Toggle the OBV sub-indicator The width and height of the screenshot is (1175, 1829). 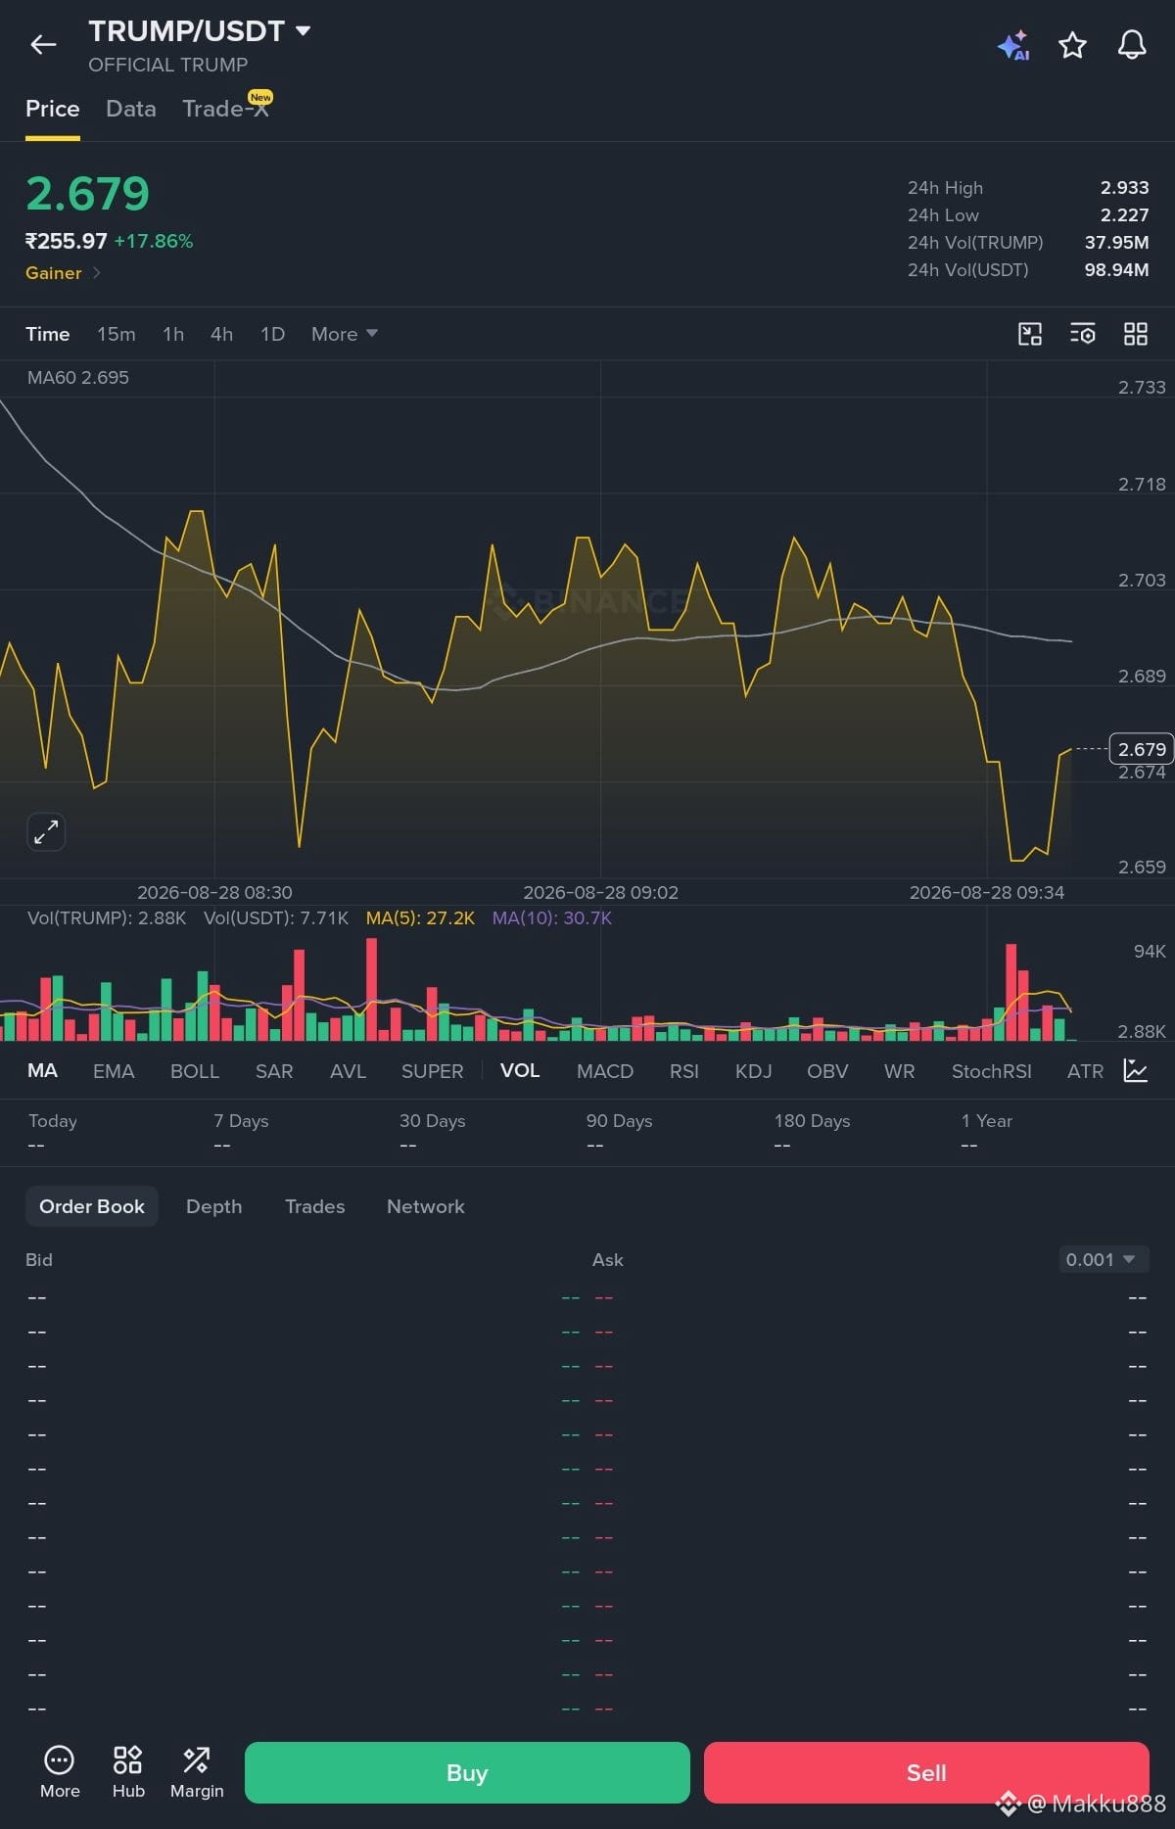click(x=827, y=1071)
